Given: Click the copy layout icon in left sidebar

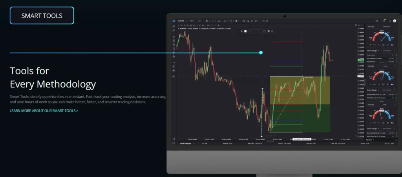Looking at the screenshot, I should point(174,26).
